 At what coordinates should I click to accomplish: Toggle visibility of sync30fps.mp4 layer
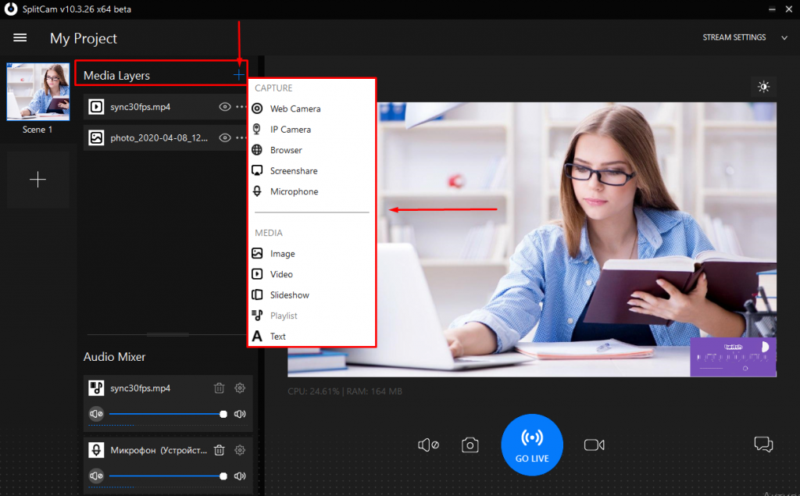(224, 107)
